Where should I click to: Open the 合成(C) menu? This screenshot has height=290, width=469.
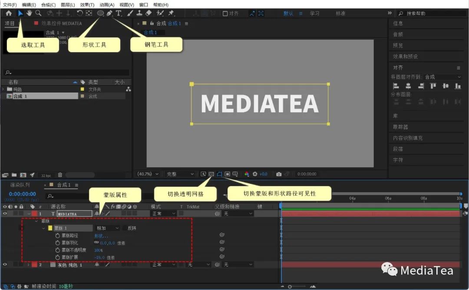point(48,5)
